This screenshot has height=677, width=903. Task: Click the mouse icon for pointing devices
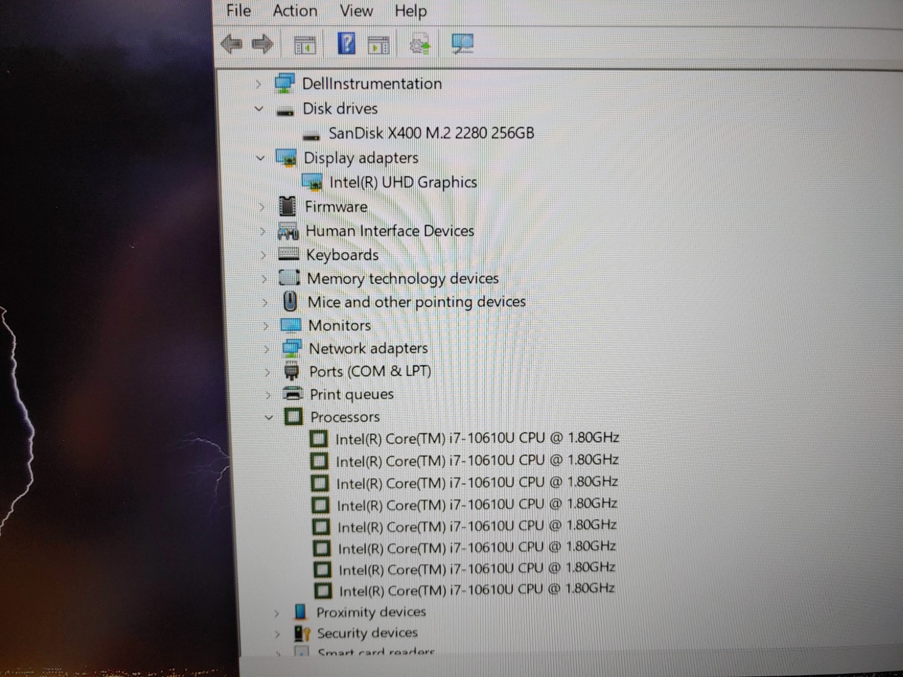point(290,302)
